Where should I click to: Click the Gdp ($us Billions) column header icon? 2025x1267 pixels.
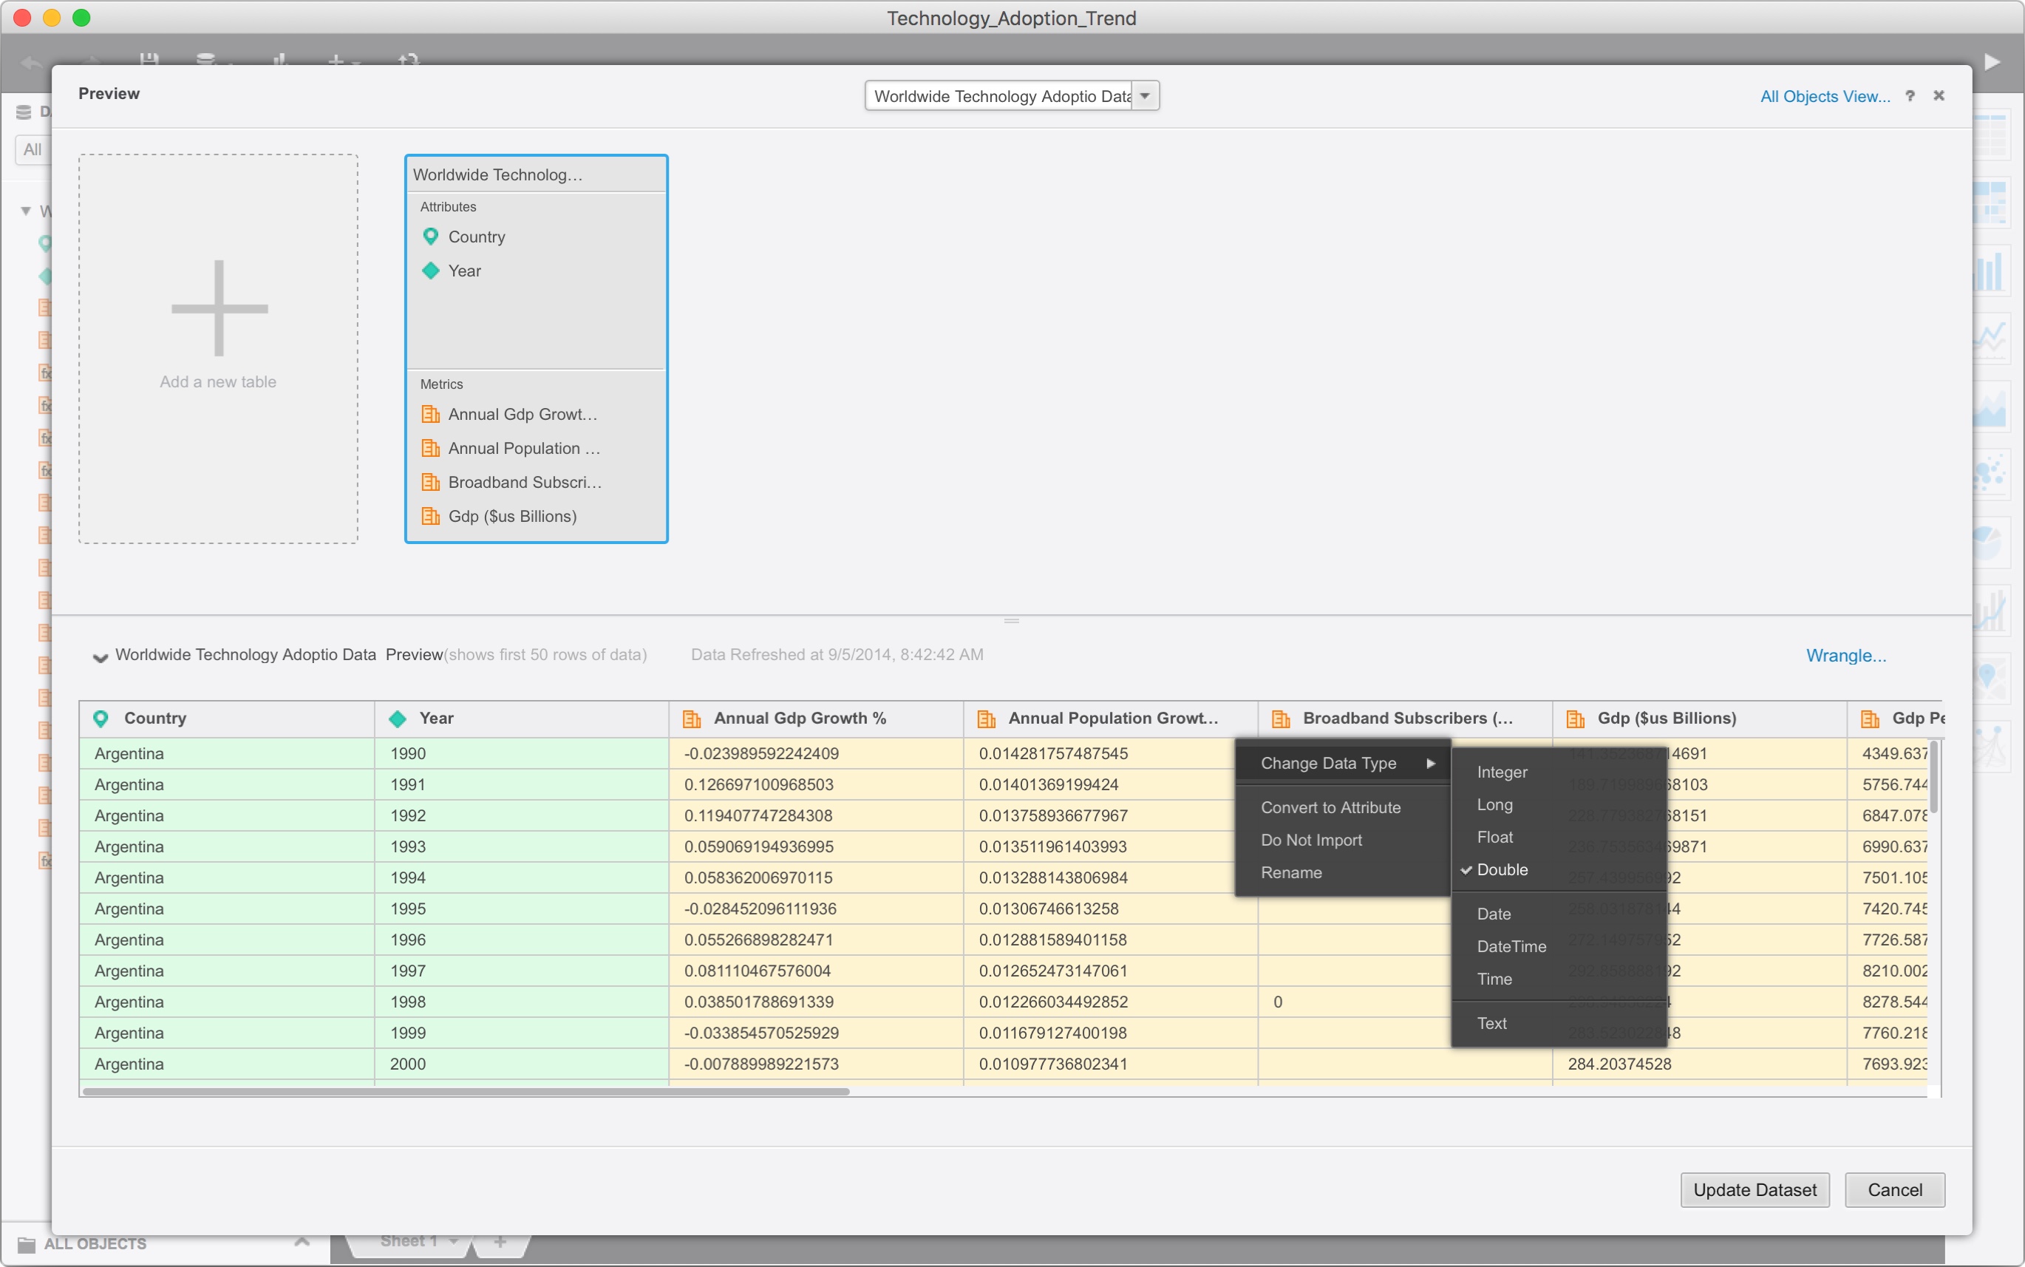pos(1576,718)
